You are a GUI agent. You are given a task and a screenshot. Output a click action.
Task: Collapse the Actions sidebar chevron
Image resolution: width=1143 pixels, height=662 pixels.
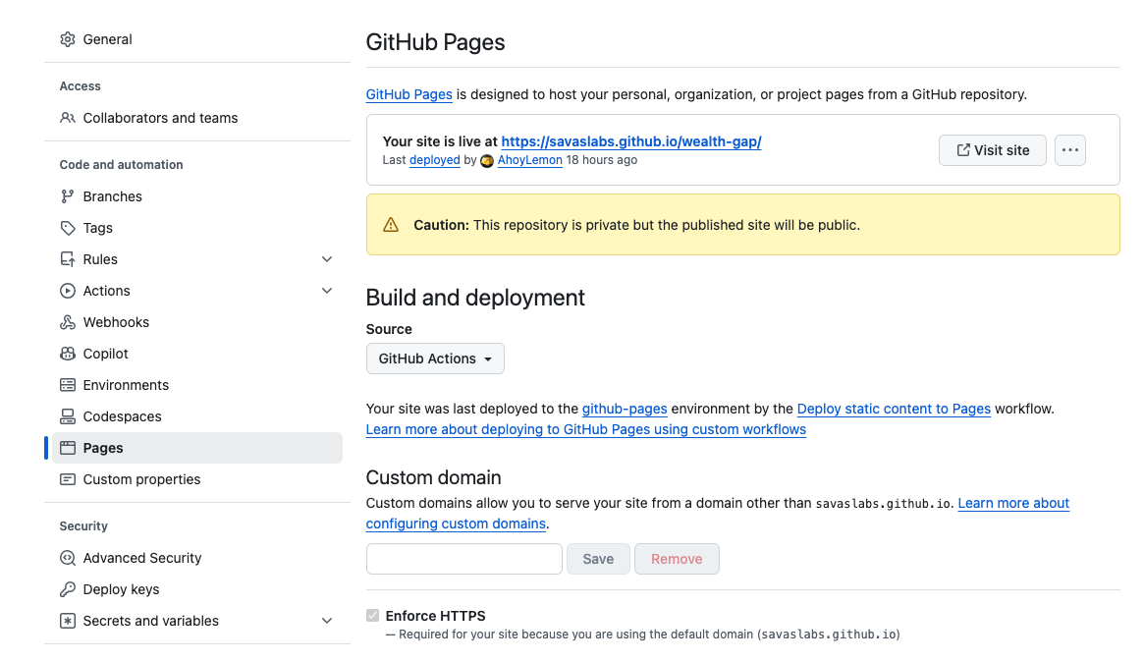[x=327, y=291]
